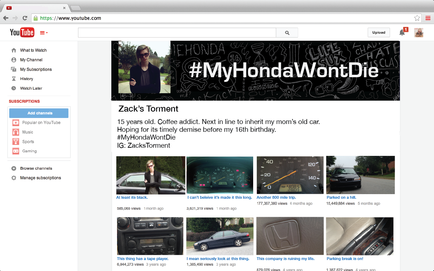Click the Gaming controller icon

click(x=16, y=151)
